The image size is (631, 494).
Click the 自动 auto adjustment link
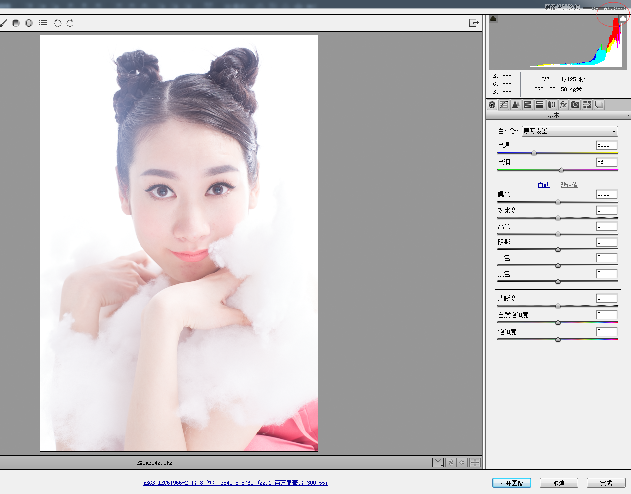coord(543,185)
